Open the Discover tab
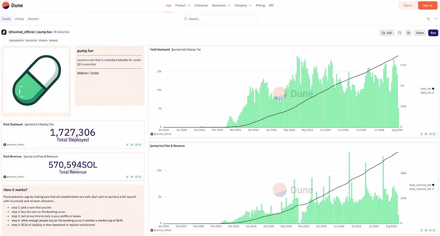The image size is (440, 236). click(x=34, y=19)
